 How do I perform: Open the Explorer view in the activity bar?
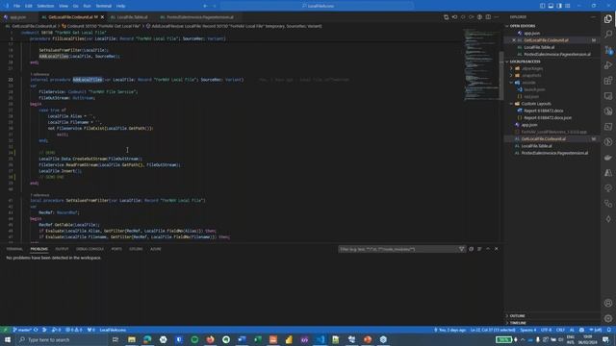click(608, 18)
